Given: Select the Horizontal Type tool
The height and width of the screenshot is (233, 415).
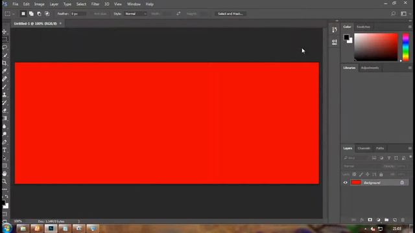Looking at the screenshot, I should [5, 150].
